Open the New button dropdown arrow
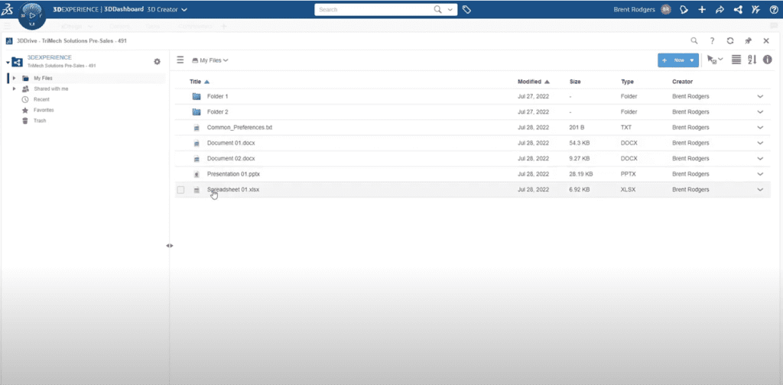 point(691,60)
